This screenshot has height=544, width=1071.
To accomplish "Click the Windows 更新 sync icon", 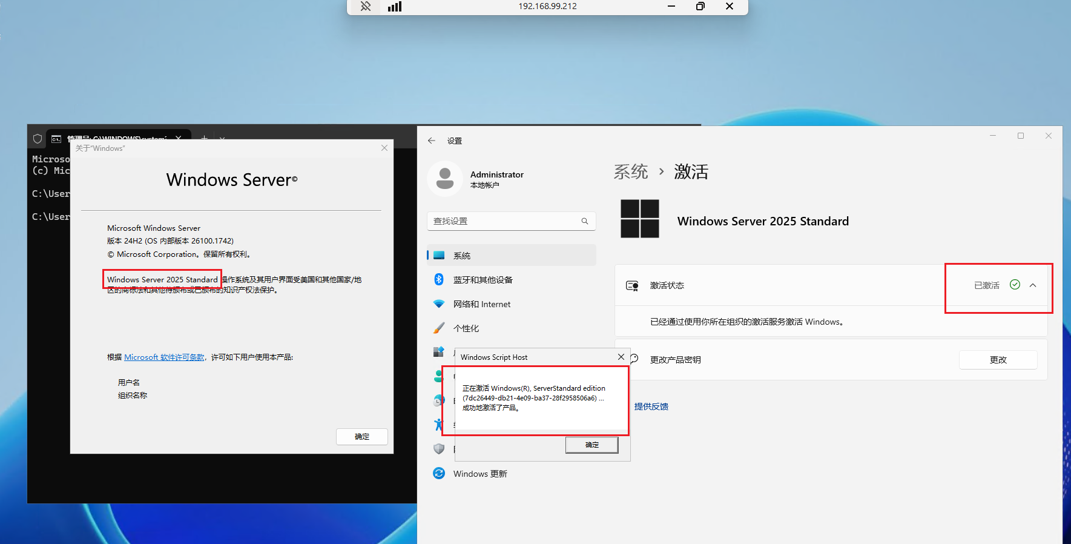I will [439, 473].
